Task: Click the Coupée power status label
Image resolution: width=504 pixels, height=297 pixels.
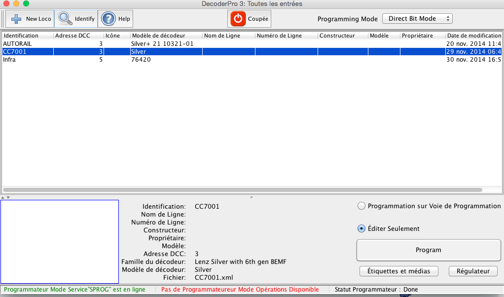Action: coord(258,19)
